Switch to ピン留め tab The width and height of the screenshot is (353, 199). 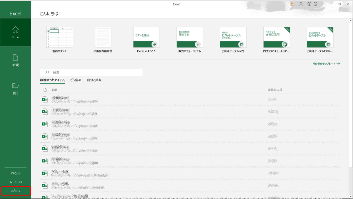(76, 80)
